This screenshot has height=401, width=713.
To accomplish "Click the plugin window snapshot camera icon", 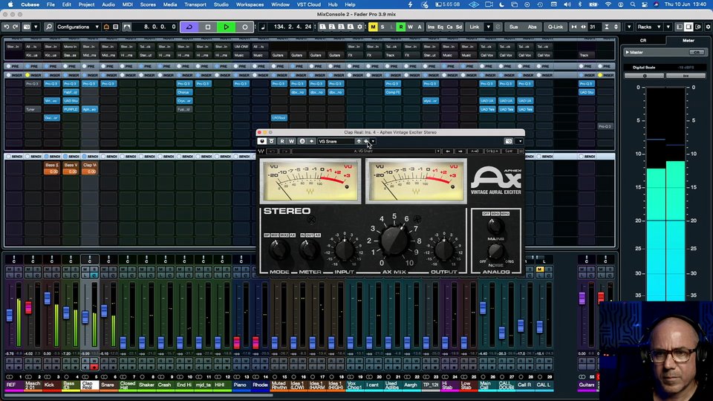I will pos(509,141).
